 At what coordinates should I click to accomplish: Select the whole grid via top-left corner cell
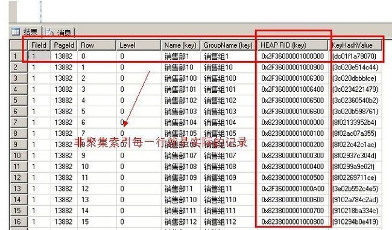coord(19,45)
